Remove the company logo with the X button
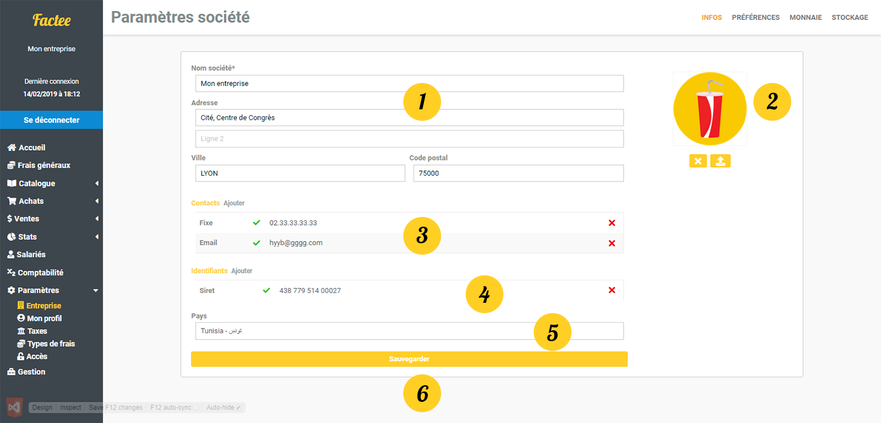The width and height of the screenshot is (881, 423). click(698, 161)
